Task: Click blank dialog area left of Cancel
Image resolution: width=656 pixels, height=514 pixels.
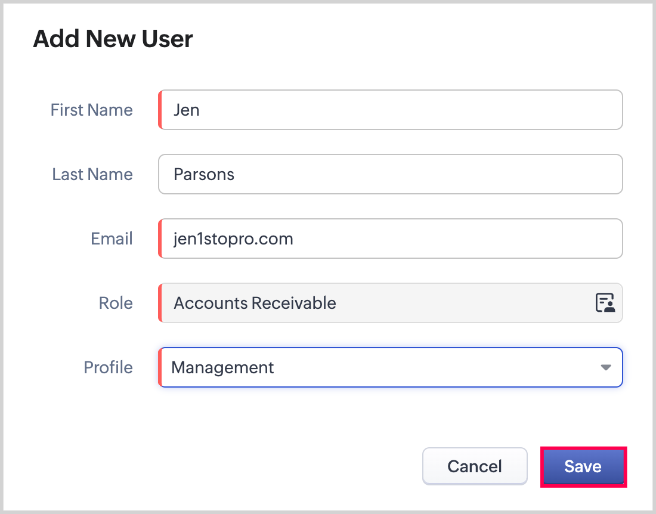Action: tap(239, 466)
